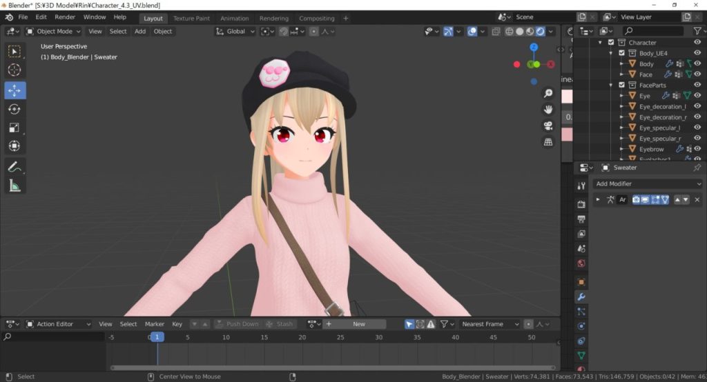Switch to the Texture Paint workspace tab
This screenshot has width=707, height=382.
(x=193, y=19)
